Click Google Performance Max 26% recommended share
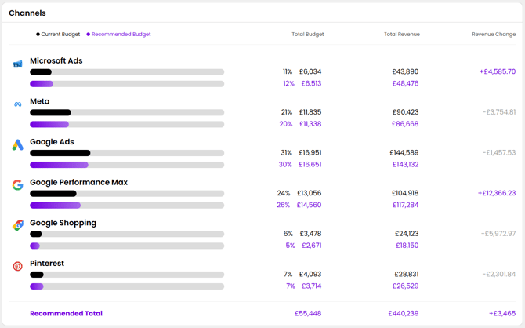 pyautogui.click(x=283, y=205)
